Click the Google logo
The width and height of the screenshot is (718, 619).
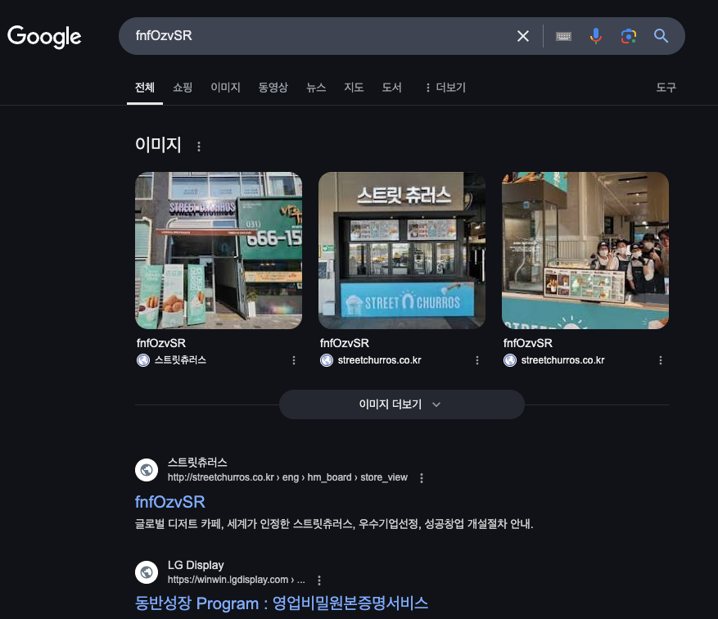pos(44,36)
